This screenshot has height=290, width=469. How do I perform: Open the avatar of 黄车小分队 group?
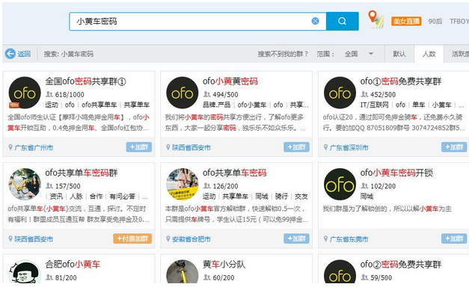click(x=183, y=271)
